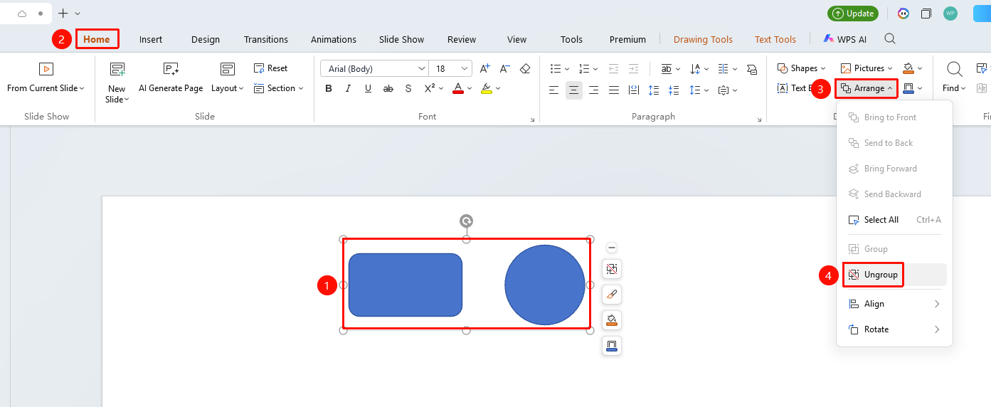The height and width of the screenshot is (407, 991).
Task: Justify text alignment
Action: 614,90
